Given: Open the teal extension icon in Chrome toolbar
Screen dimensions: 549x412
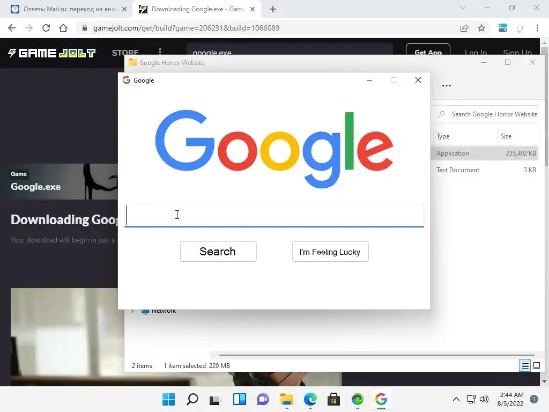Looking at the screenshot, I should pyautogui.click(x=503, y=28).
